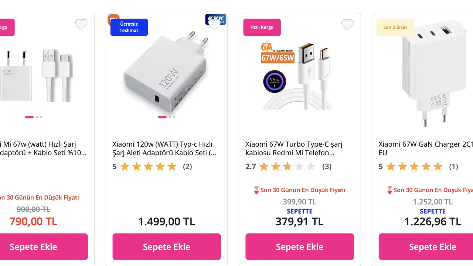
Task: Click the Son 2 ürün badge
Action: coord(395,27)
